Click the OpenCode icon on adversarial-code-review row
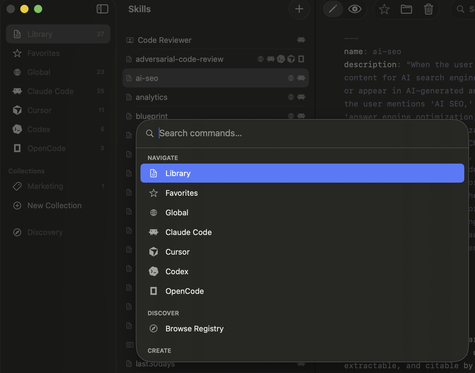The image size is (475, 373). [x=301, y=59]
